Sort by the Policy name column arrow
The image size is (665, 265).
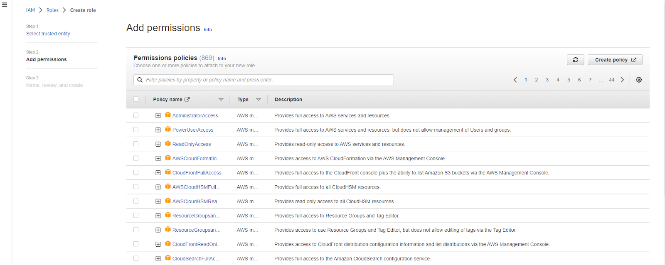(x=221, y=100)
